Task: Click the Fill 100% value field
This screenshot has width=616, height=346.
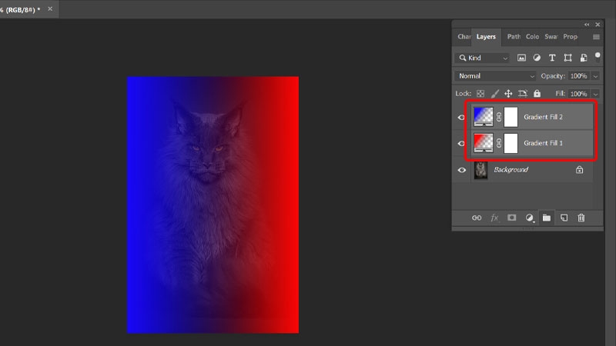Action: (579, 94)
